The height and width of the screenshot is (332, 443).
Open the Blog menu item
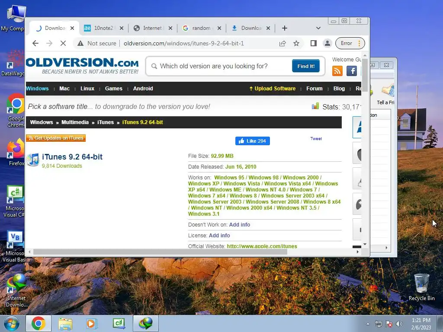point(339,88)
